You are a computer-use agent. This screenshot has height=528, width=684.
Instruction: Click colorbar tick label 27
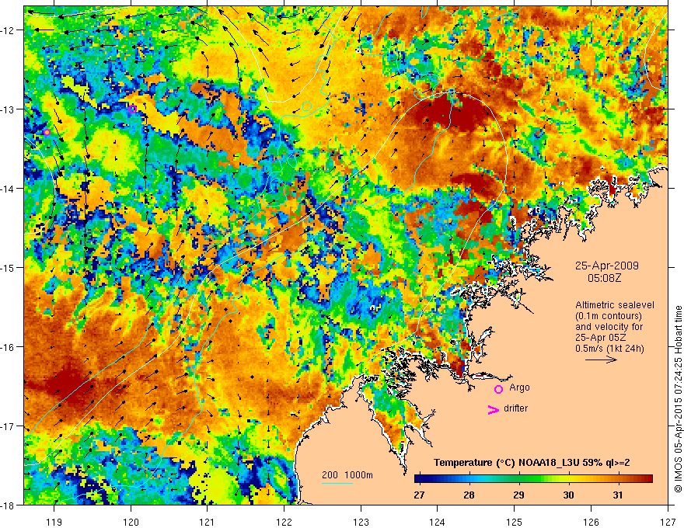point(419,495)
